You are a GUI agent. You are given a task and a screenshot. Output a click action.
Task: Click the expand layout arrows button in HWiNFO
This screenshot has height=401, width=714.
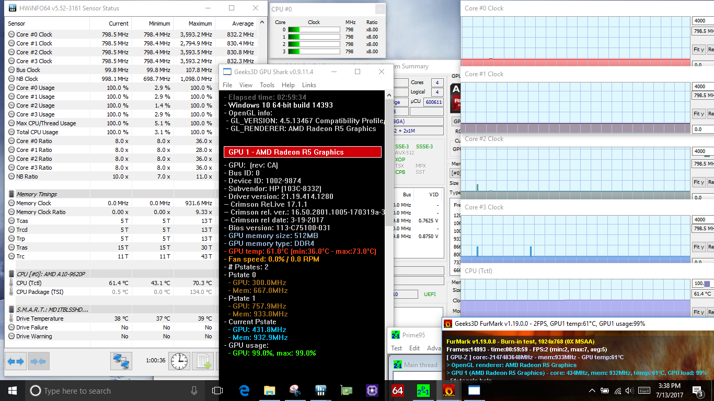coord(15,361)
